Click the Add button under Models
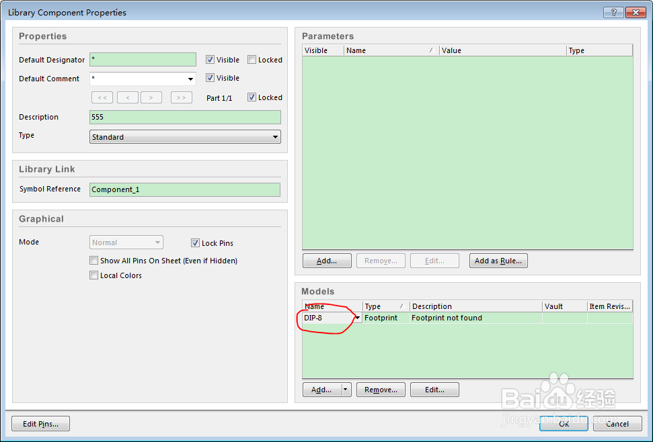 (x=322, y=390)
